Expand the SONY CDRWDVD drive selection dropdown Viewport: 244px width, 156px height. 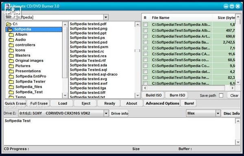point(106,113)
